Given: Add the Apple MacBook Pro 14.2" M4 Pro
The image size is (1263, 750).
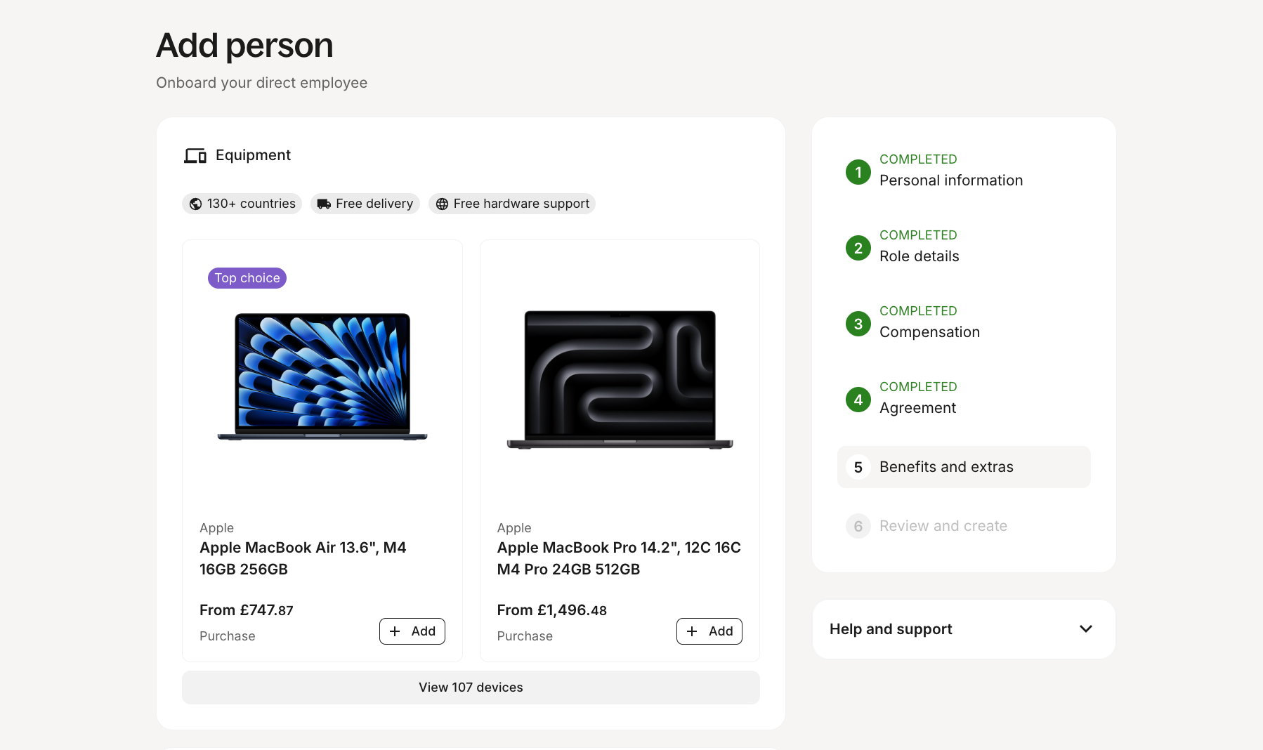Looking at the screenshot, I should click(x=709, y=631).
